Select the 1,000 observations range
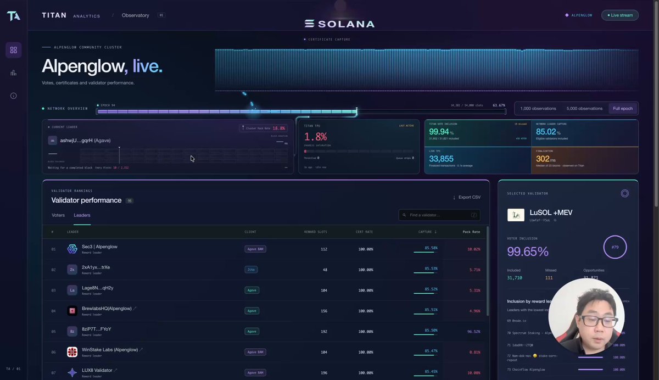 point(538,108)
